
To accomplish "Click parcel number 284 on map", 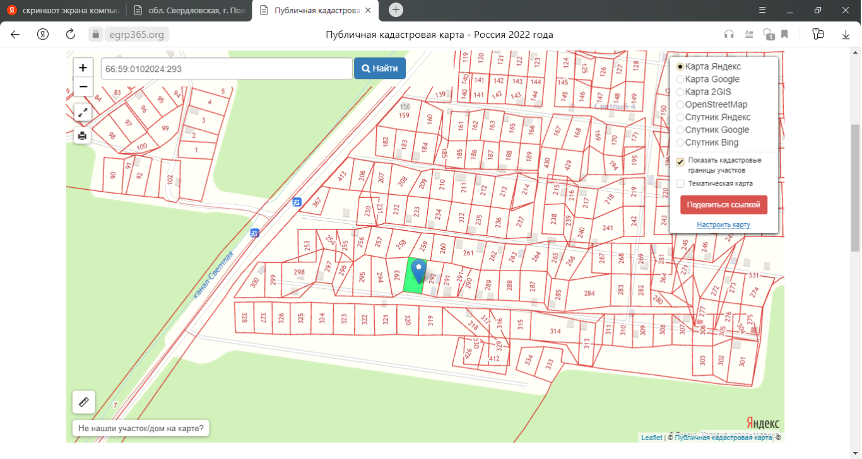I will click(x=589, y=293).
